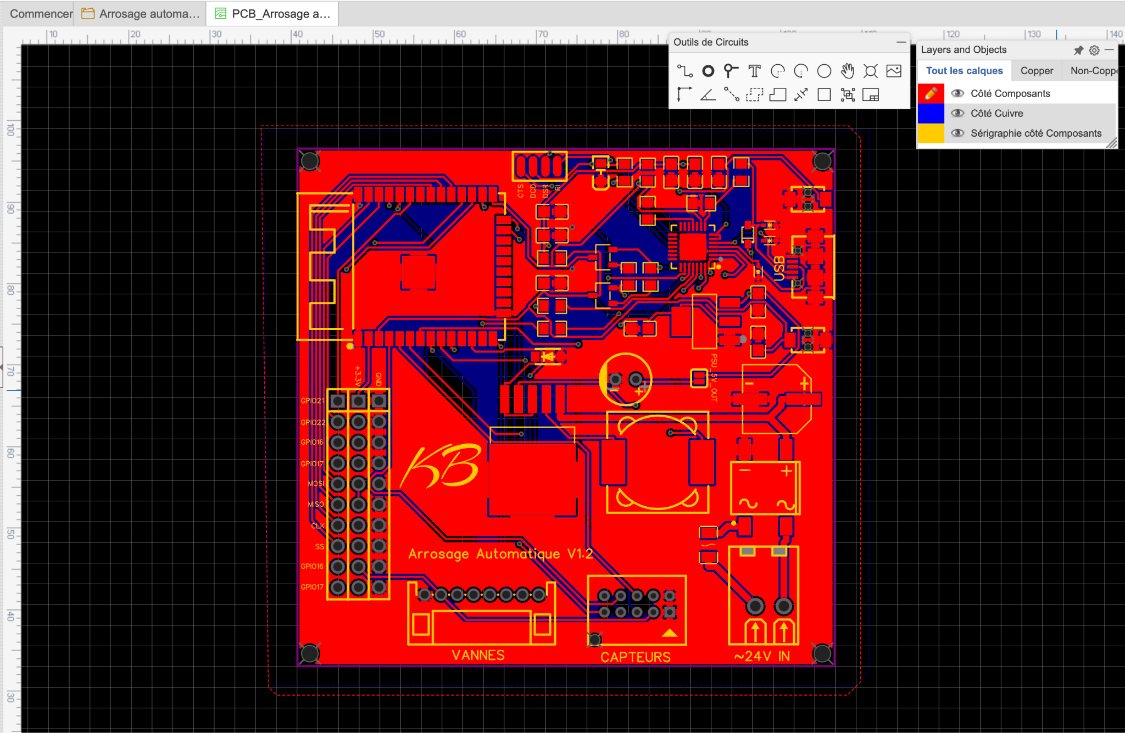1125x733 pixels.
Task: Choose the Protractor angle tool
Action: tap(708, 95)
